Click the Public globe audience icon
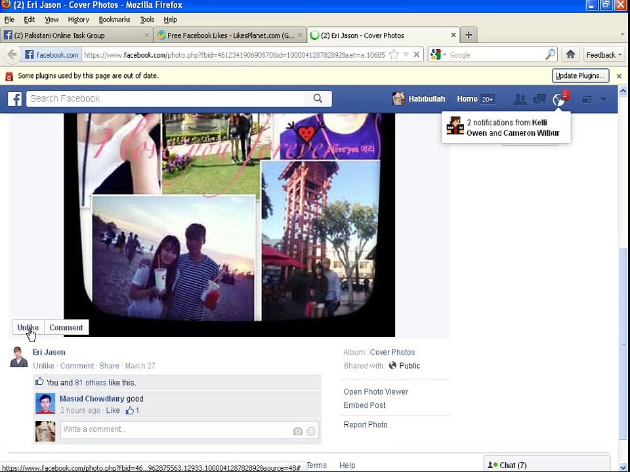The height and width of the screenshot is (472, 630). (393, 366)
